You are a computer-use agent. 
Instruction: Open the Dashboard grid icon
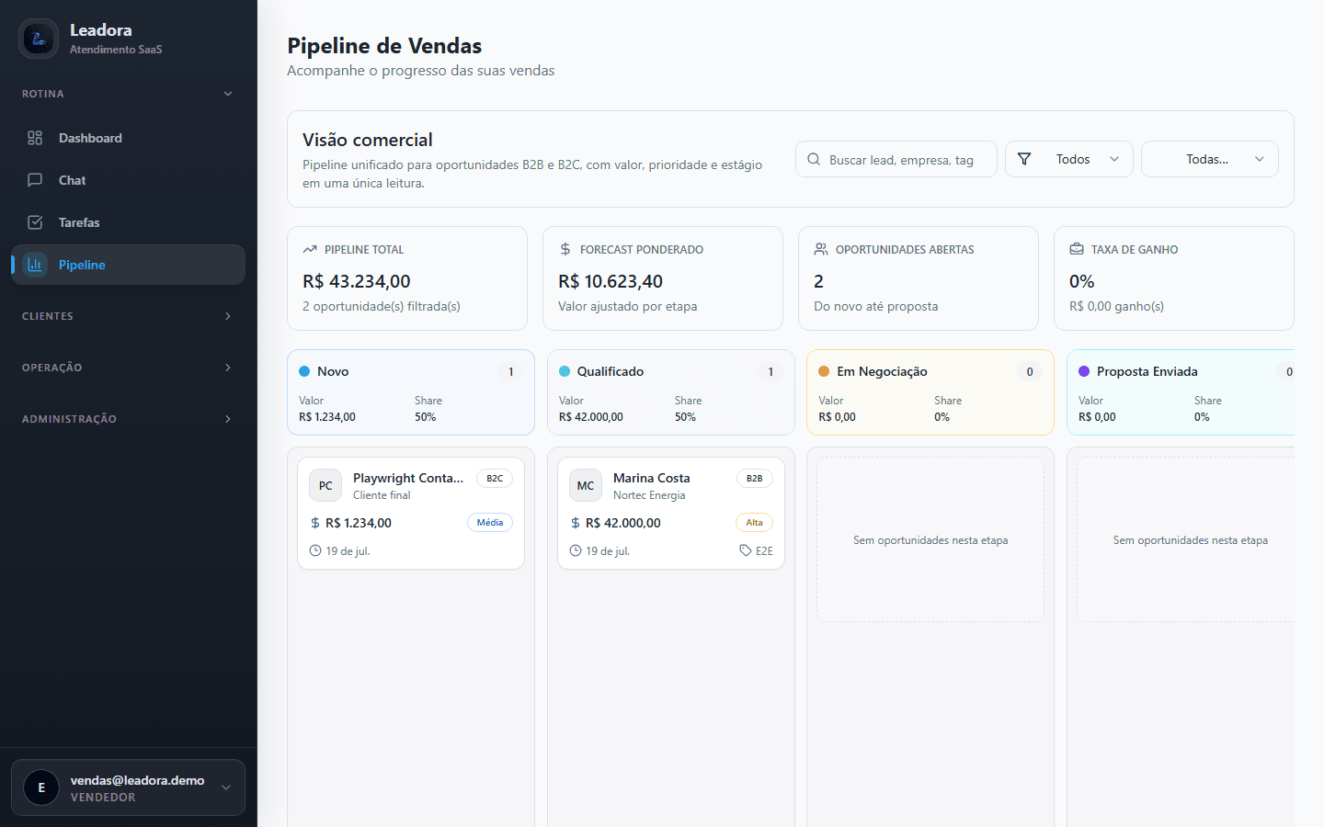tap(35, 138)
